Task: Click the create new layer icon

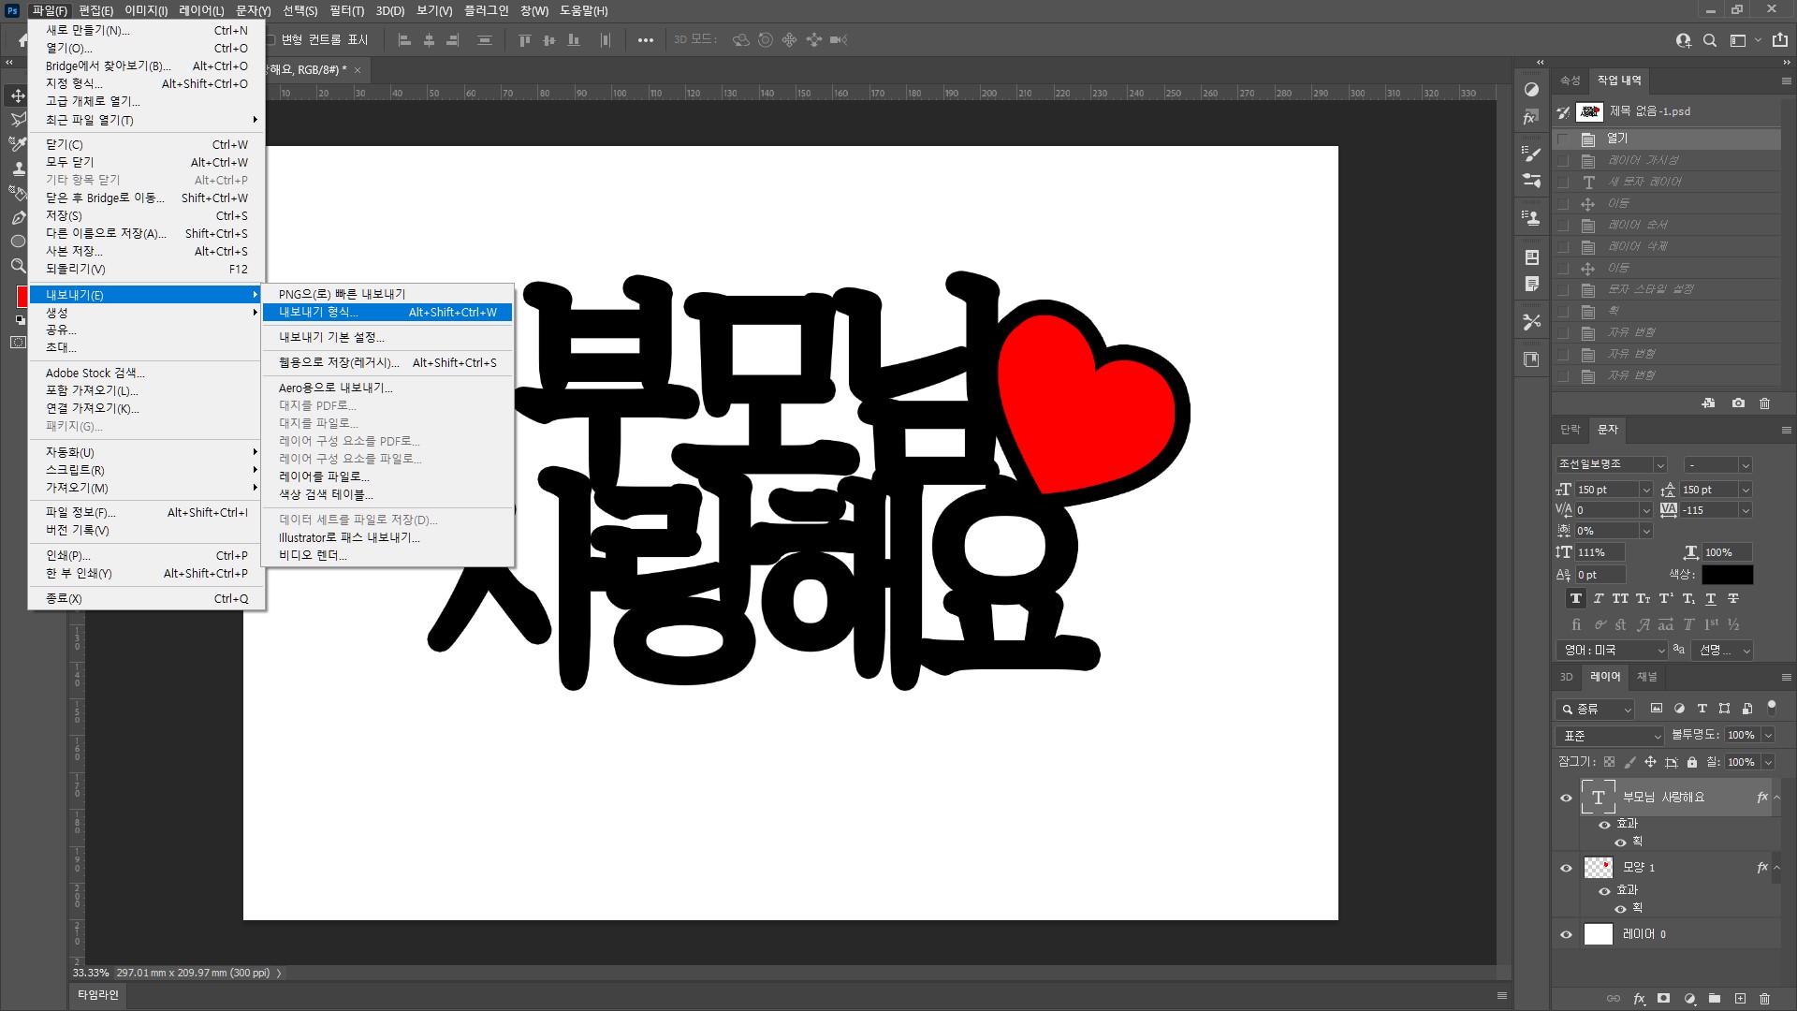Action: click(1740, 999)
